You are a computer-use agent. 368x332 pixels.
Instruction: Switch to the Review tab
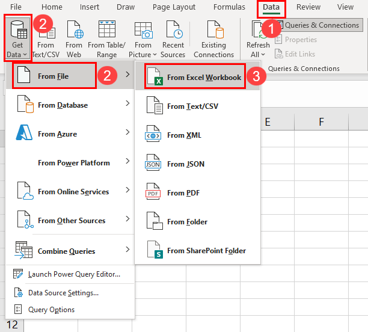[308, 7]
